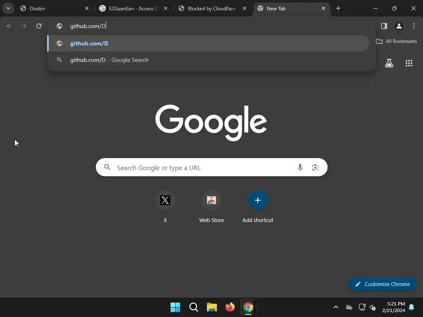Start voice search with microphone icon

tap(300, 168)
